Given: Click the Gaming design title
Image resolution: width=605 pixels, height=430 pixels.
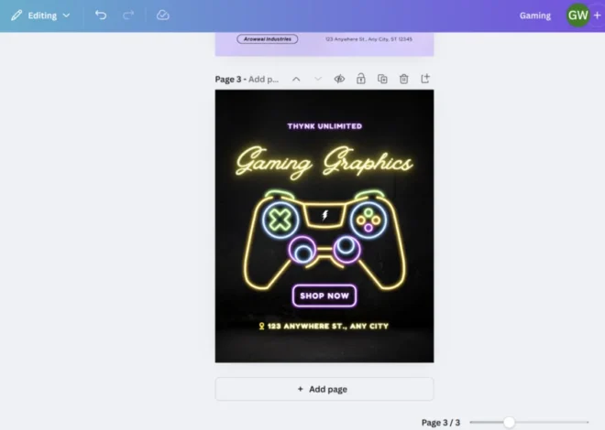Looking at the screenshot, I should click(x=534, y=16).
